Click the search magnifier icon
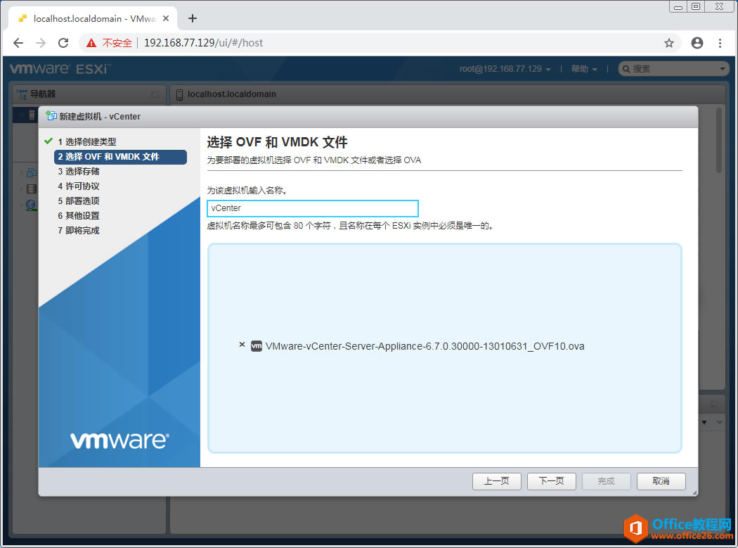The height and width of the screenshot is (548, 738). pos(626,69)
